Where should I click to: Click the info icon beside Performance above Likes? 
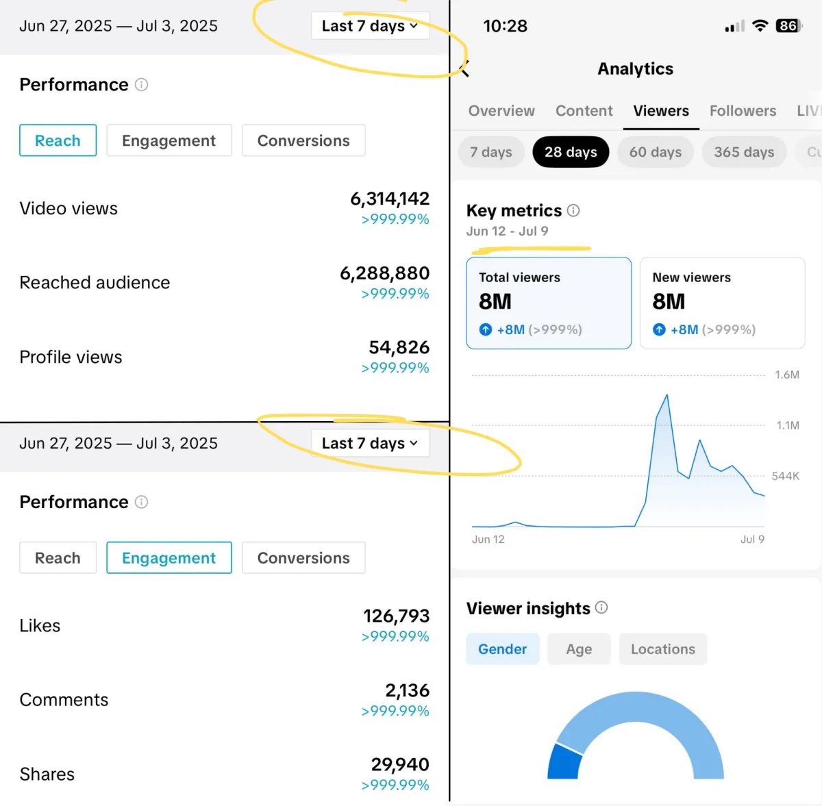(141, 502)
